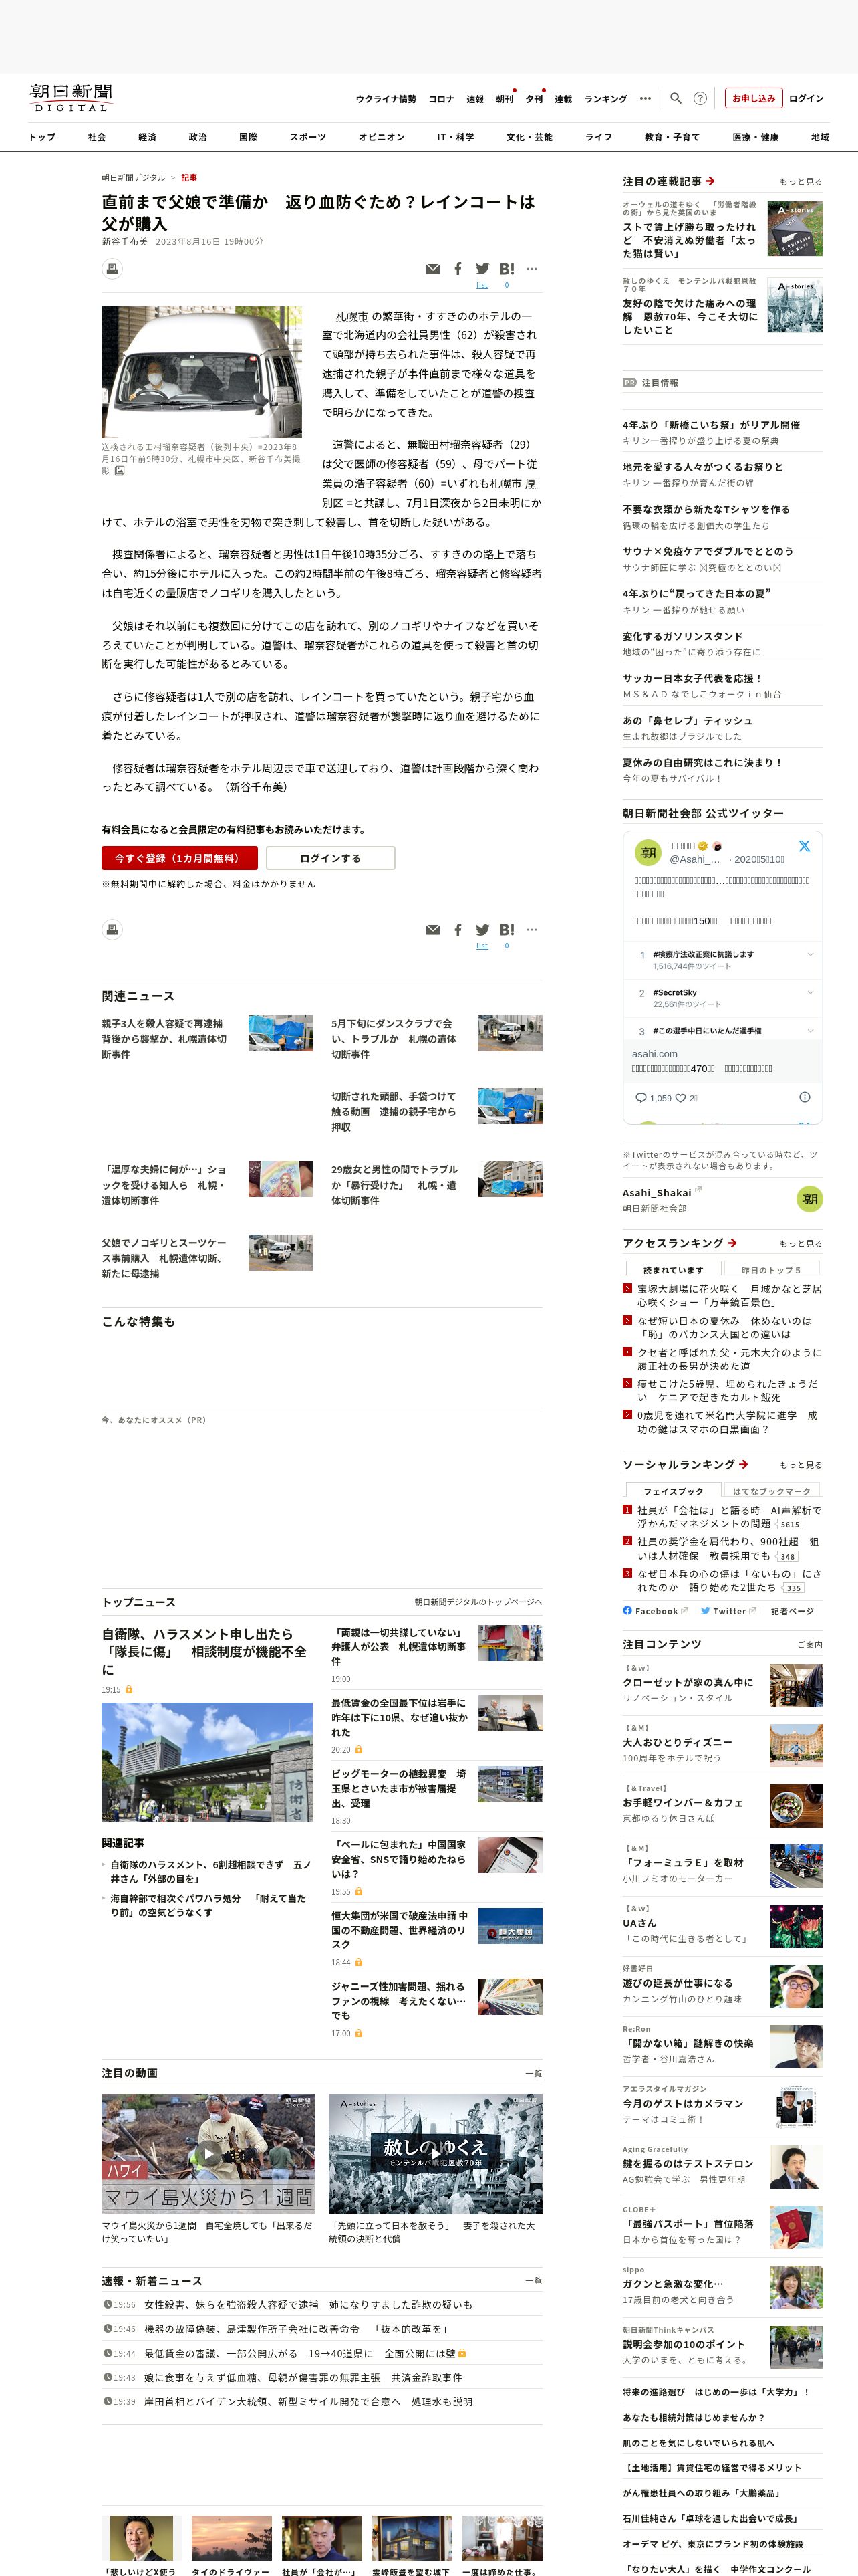
Task: Open the search magnifier icon in header
Action: pyautogui.click(x=675, y=98)
